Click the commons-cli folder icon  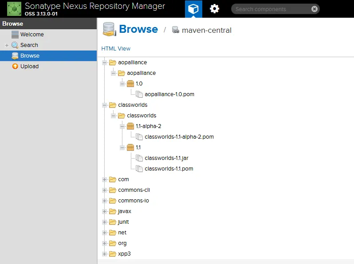pyautogui.click(x=112, y=190)
